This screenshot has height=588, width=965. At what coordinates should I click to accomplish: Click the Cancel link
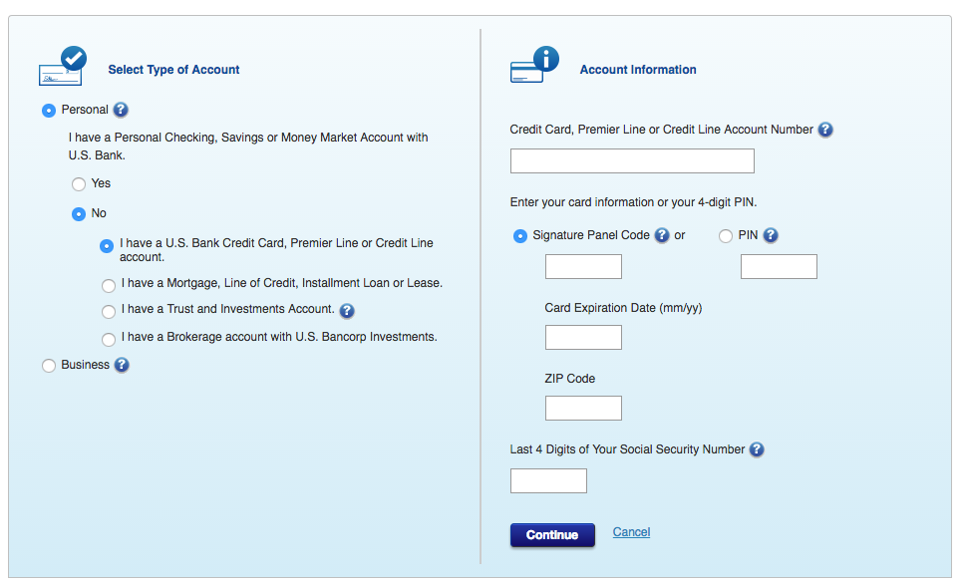click(631, 532)
